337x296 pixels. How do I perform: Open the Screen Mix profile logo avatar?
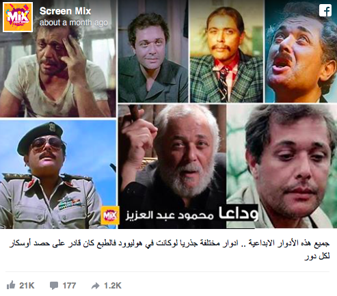(x=18, y=17)
